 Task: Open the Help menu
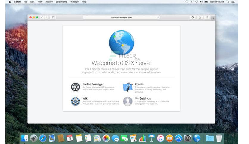click(84, 2)
